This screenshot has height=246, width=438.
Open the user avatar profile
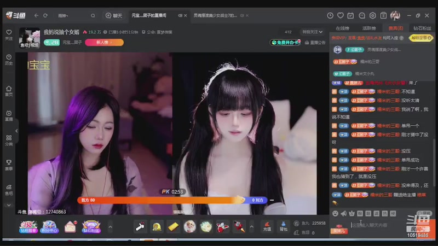(395, 16)
